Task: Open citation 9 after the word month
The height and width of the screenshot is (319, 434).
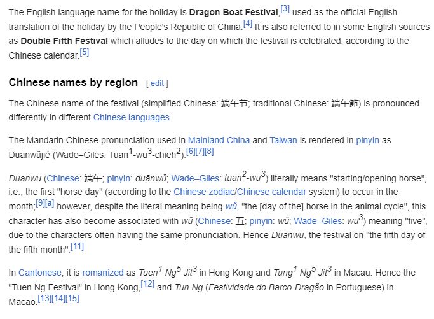Action: point(40,202)
